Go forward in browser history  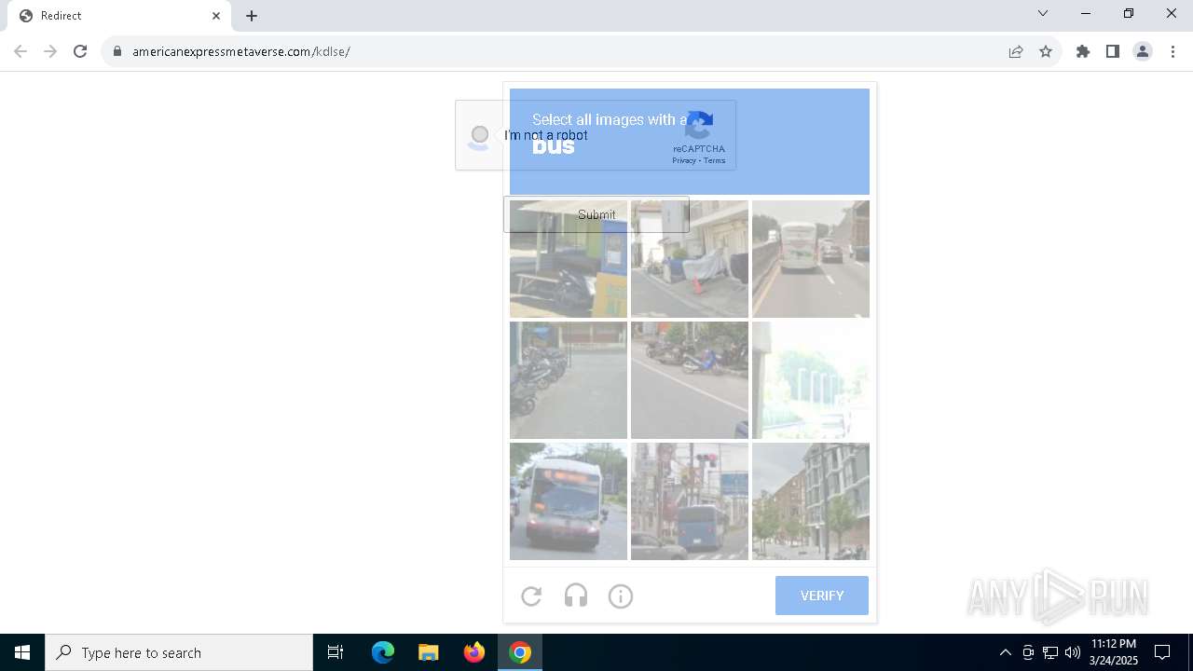point(50,51)
